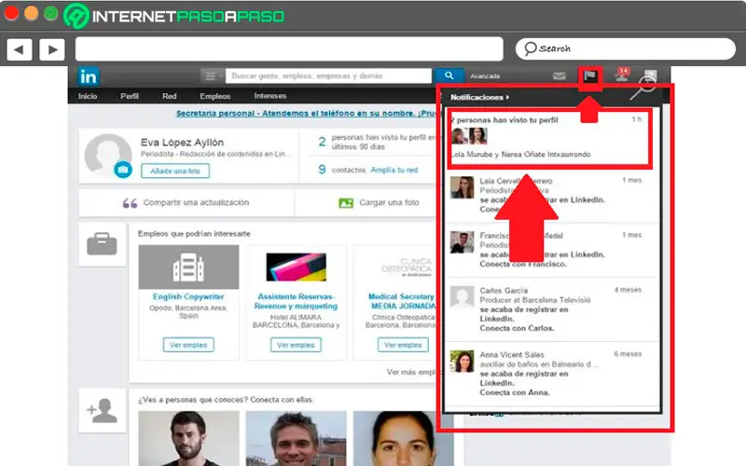Open the profile views notification
Viewport: 746px width, 466px height.
click(x=549, y=138)
